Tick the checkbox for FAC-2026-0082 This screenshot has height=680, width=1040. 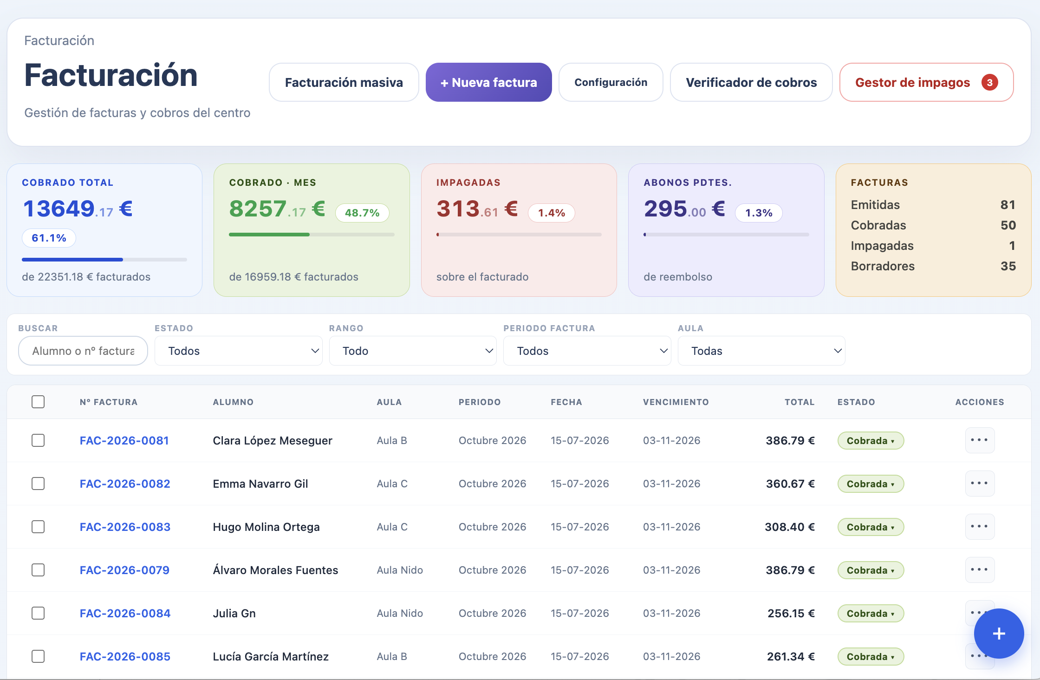point(38,484)
